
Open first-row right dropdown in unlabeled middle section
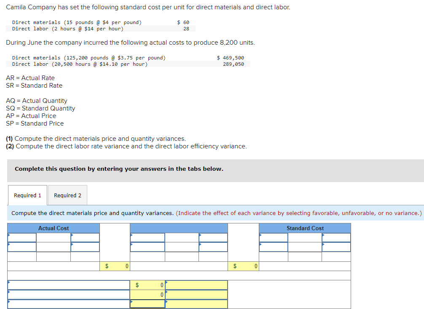[213, 238]
